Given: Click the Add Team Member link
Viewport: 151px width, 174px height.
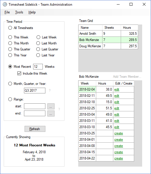Looking at the screenshot, I should pos(127,77).
